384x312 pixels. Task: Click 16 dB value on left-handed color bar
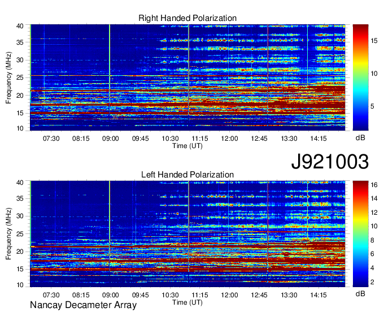click(x=374, y=185)
